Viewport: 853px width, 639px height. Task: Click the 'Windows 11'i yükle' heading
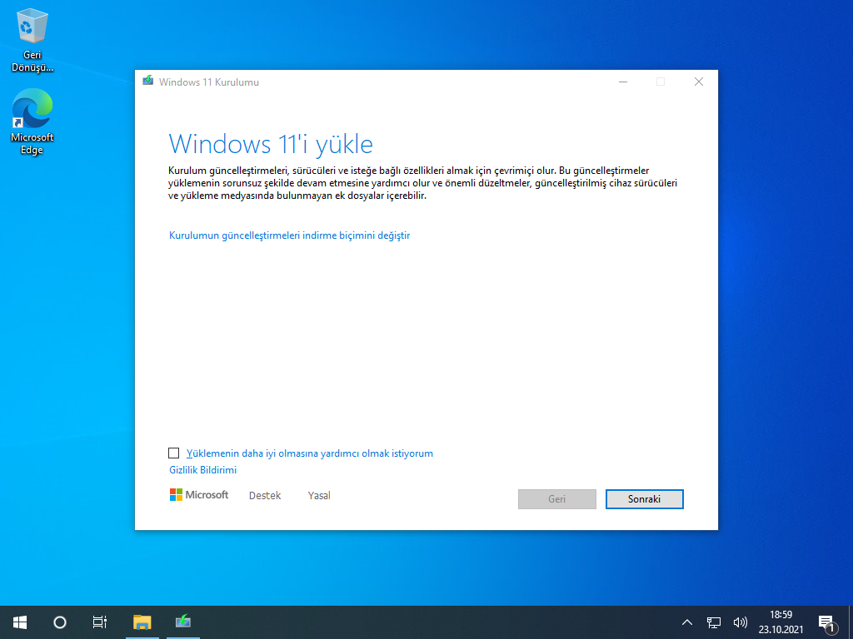pyautogui.click(x=271, y=145)
